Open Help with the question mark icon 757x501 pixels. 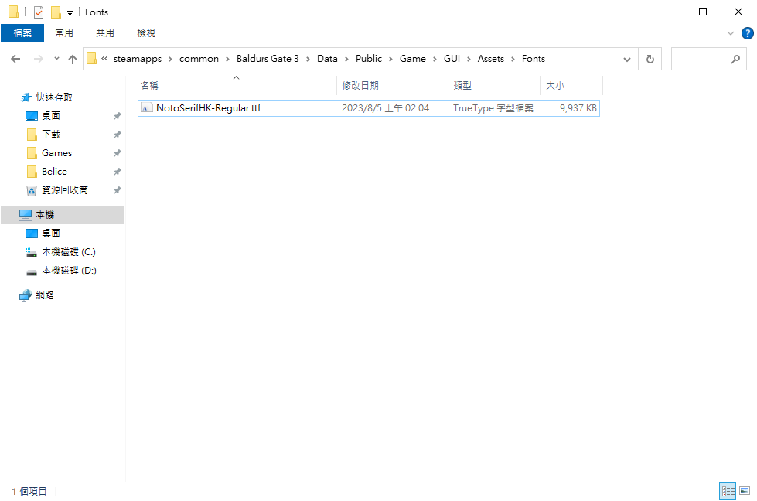coord(747,33)
